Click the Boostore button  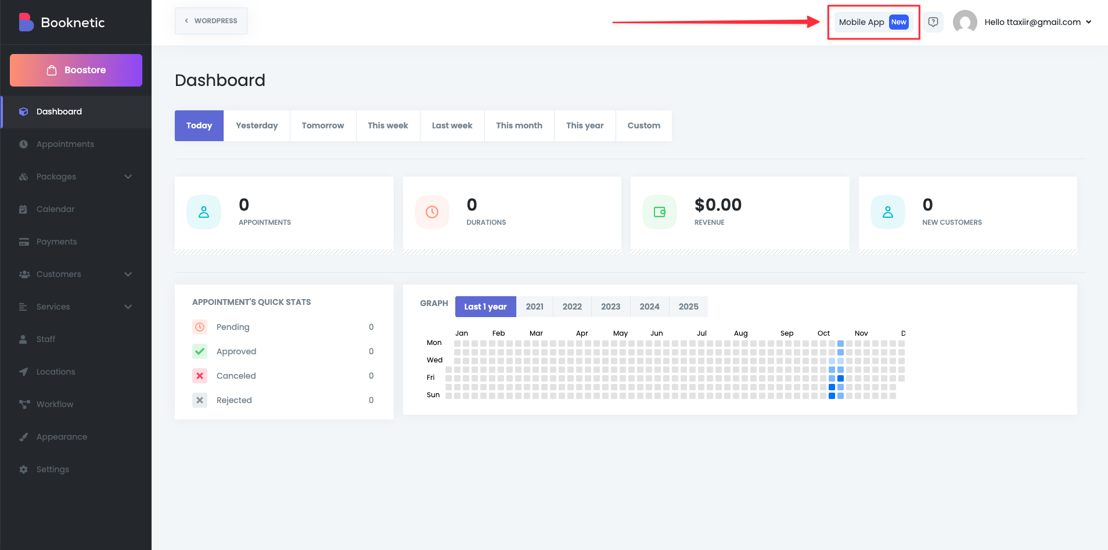76,70
